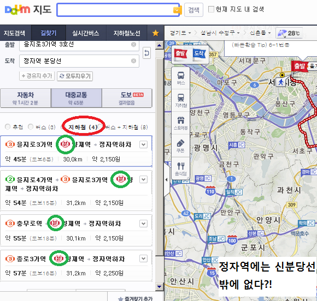This screenshot has height=301, width=317.
Task: Expand the 54분 을지로4가역 route details
Action: [x=143, y=179]
